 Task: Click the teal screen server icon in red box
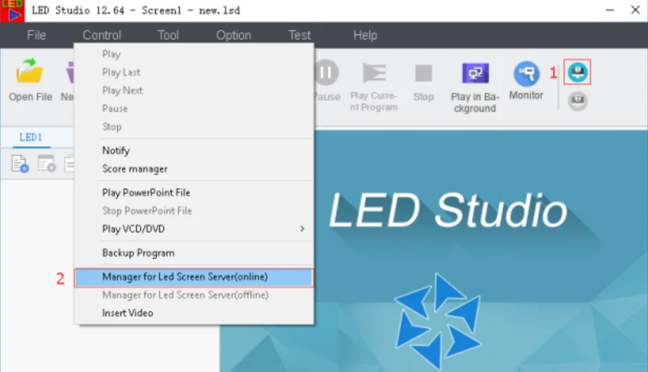tap(577, 72)
